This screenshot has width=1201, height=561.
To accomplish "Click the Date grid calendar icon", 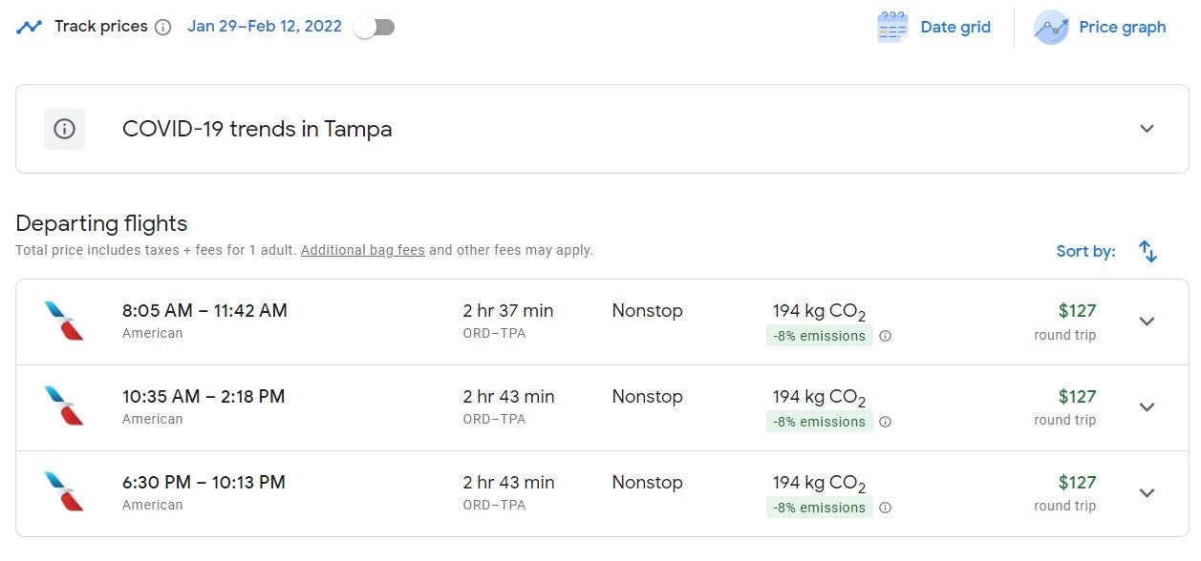I will tap(891, 27).
